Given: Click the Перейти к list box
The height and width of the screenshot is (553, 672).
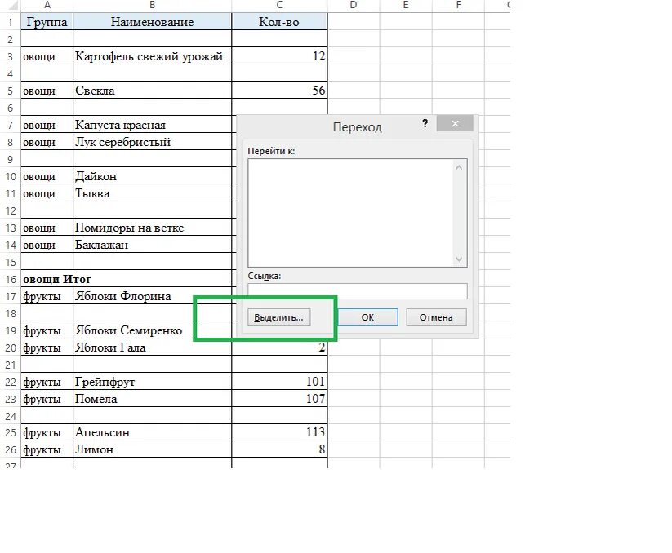Looking at the screenshot, I should tap(358, 213).
